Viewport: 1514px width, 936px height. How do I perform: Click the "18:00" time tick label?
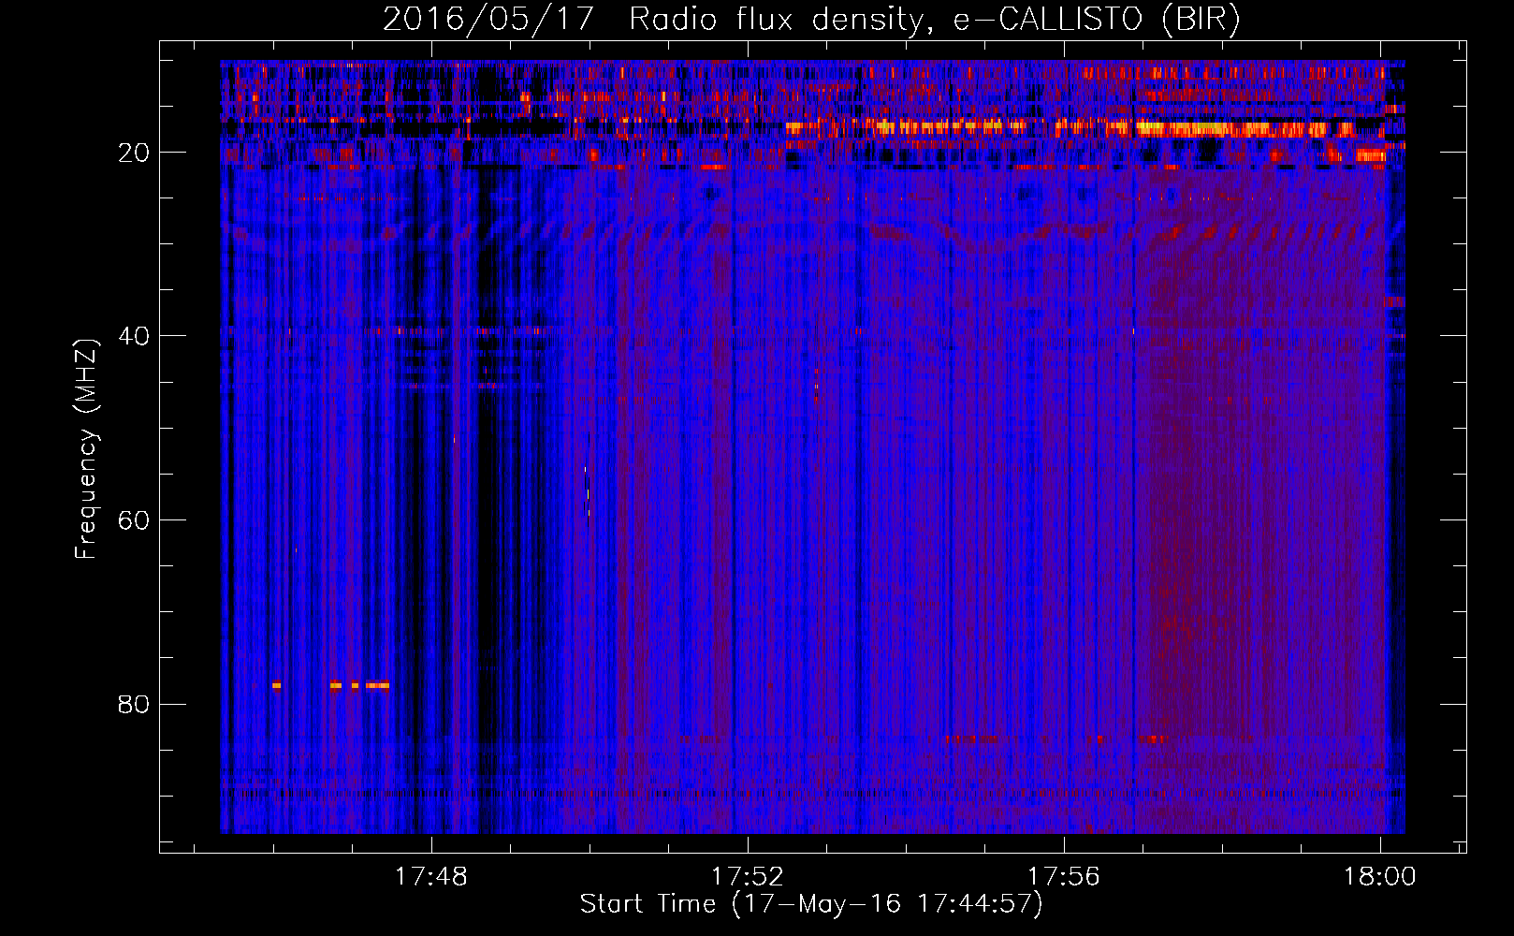pos(1380,877)
